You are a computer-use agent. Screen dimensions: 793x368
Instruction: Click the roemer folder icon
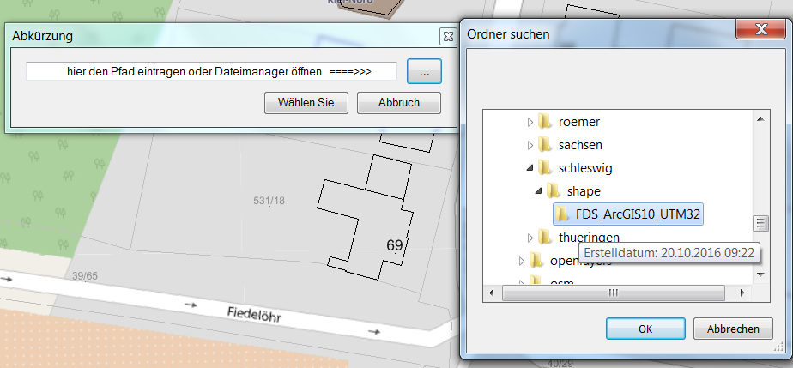[x=544, y=121]
